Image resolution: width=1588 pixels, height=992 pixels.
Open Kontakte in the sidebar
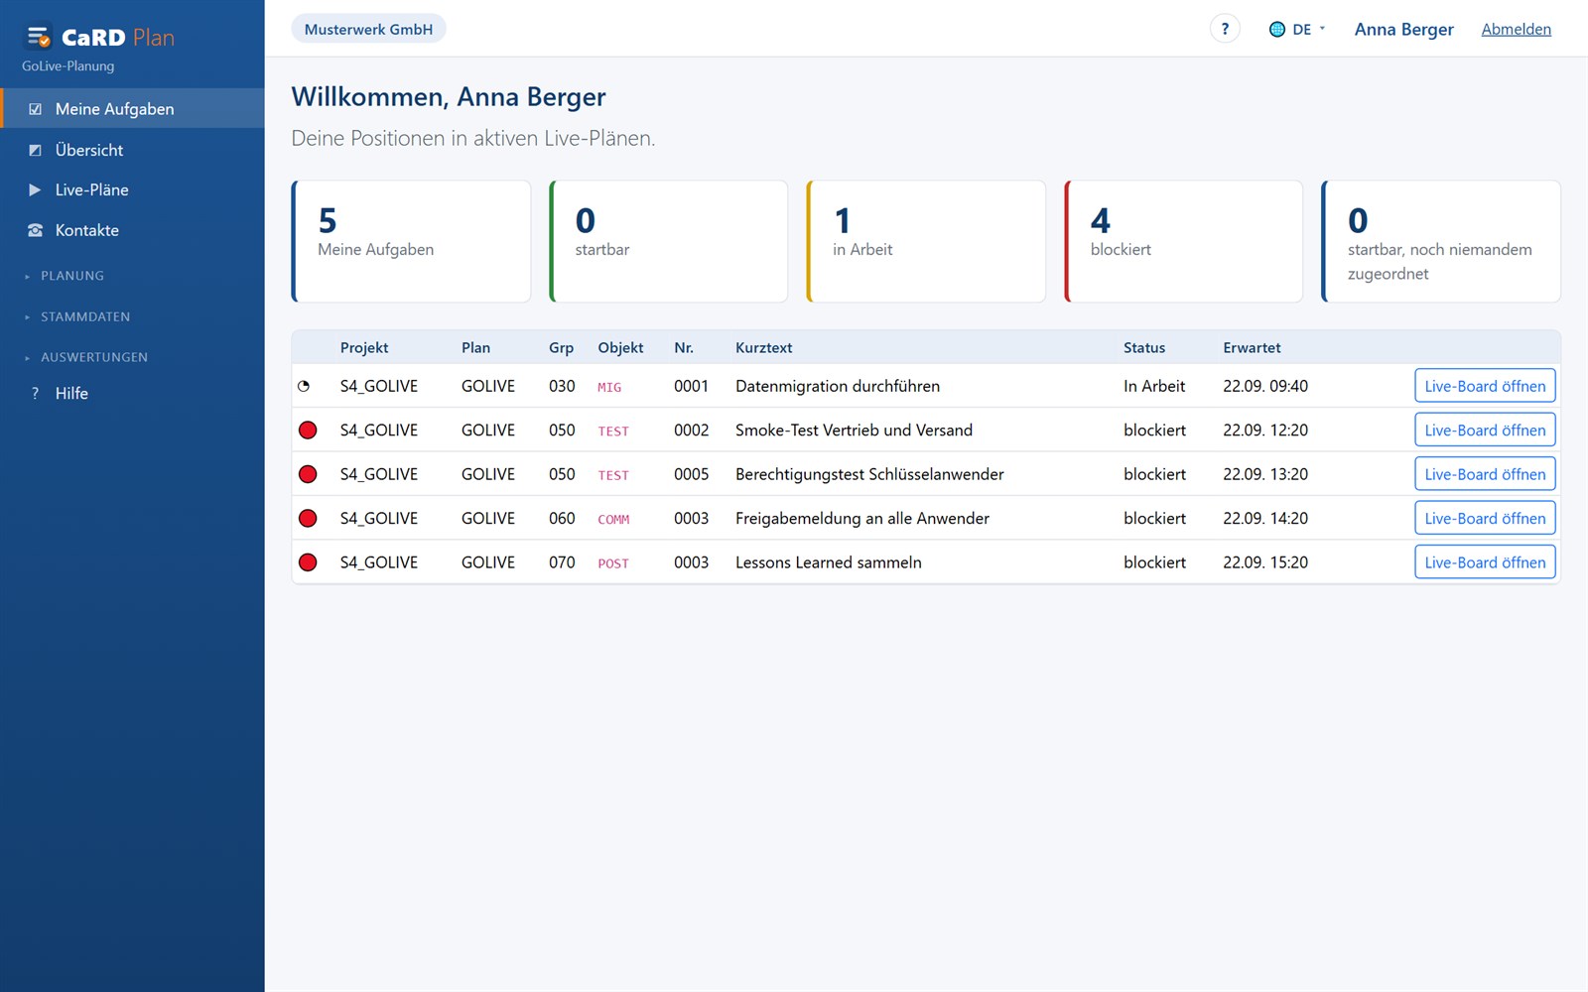[132, 230]
